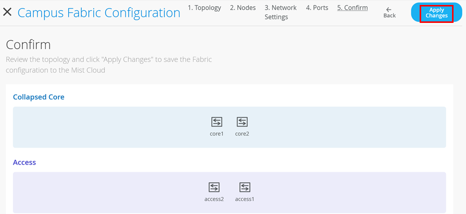Jump to step 2. Nodes
Image resolution: width=466 pixels, height=214 pixels.
point(243,8)
